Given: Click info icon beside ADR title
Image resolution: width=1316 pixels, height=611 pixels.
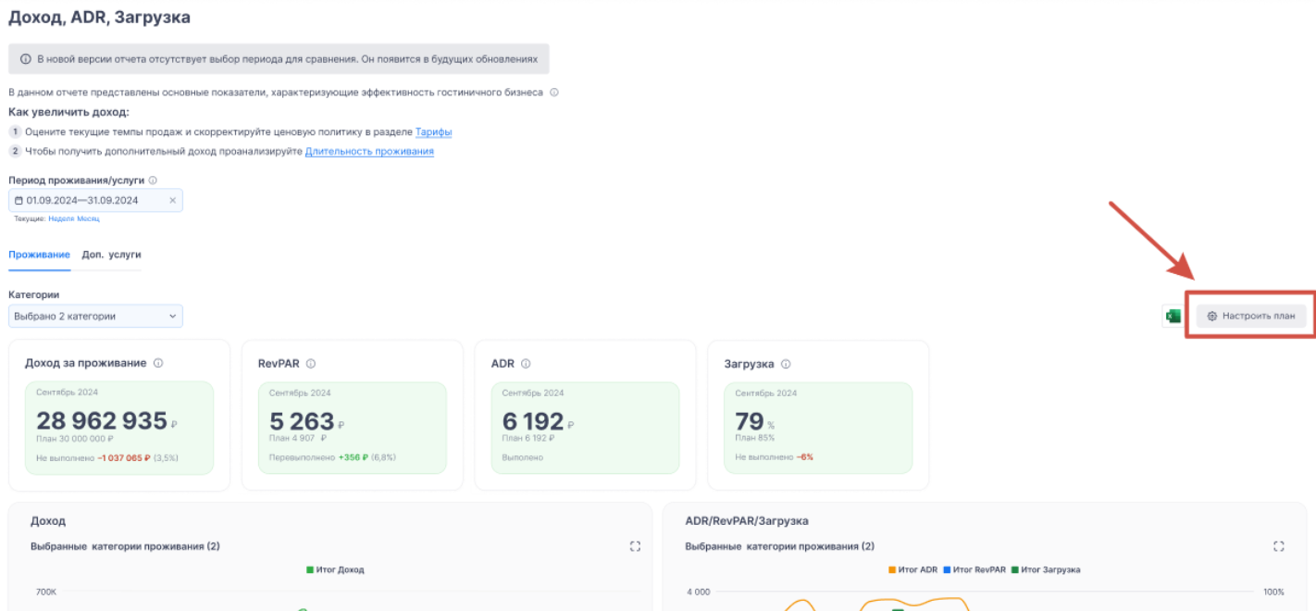Looking at the screenshot, I should [x=526, y=364].
